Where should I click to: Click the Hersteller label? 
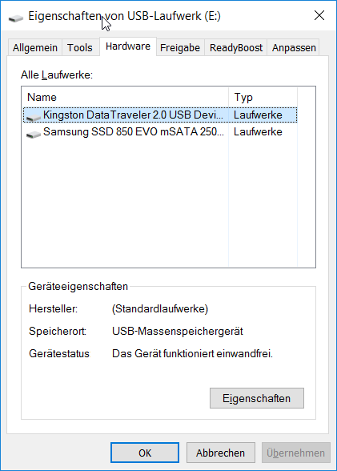click(53, 309)
